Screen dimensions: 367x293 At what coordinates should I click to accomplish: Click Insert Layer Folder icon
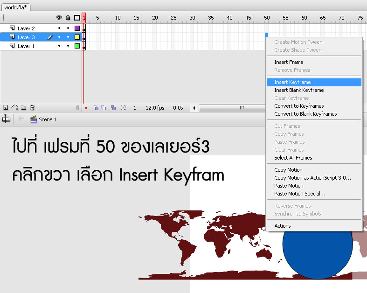tap(24, 108)
